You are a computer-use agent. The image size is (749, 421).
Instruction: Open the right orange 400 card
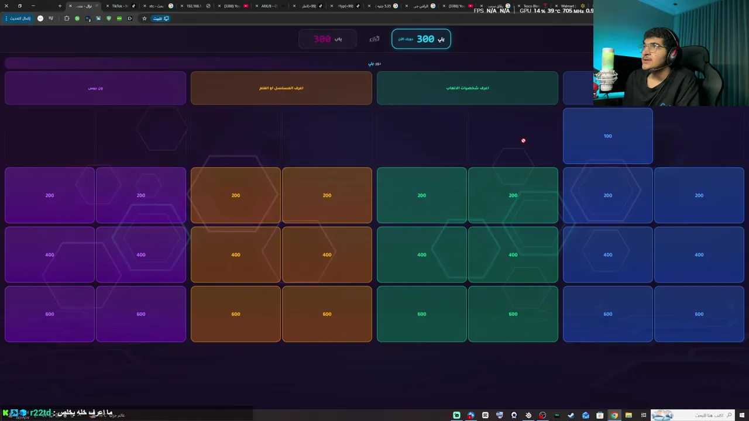click(327, 254)
